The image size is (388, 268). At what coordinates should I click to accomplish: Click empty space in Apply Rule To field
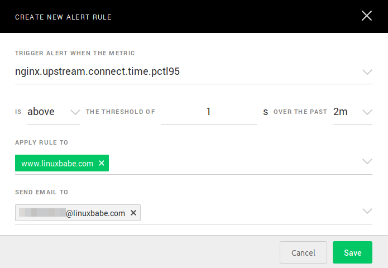pos(234,163)
